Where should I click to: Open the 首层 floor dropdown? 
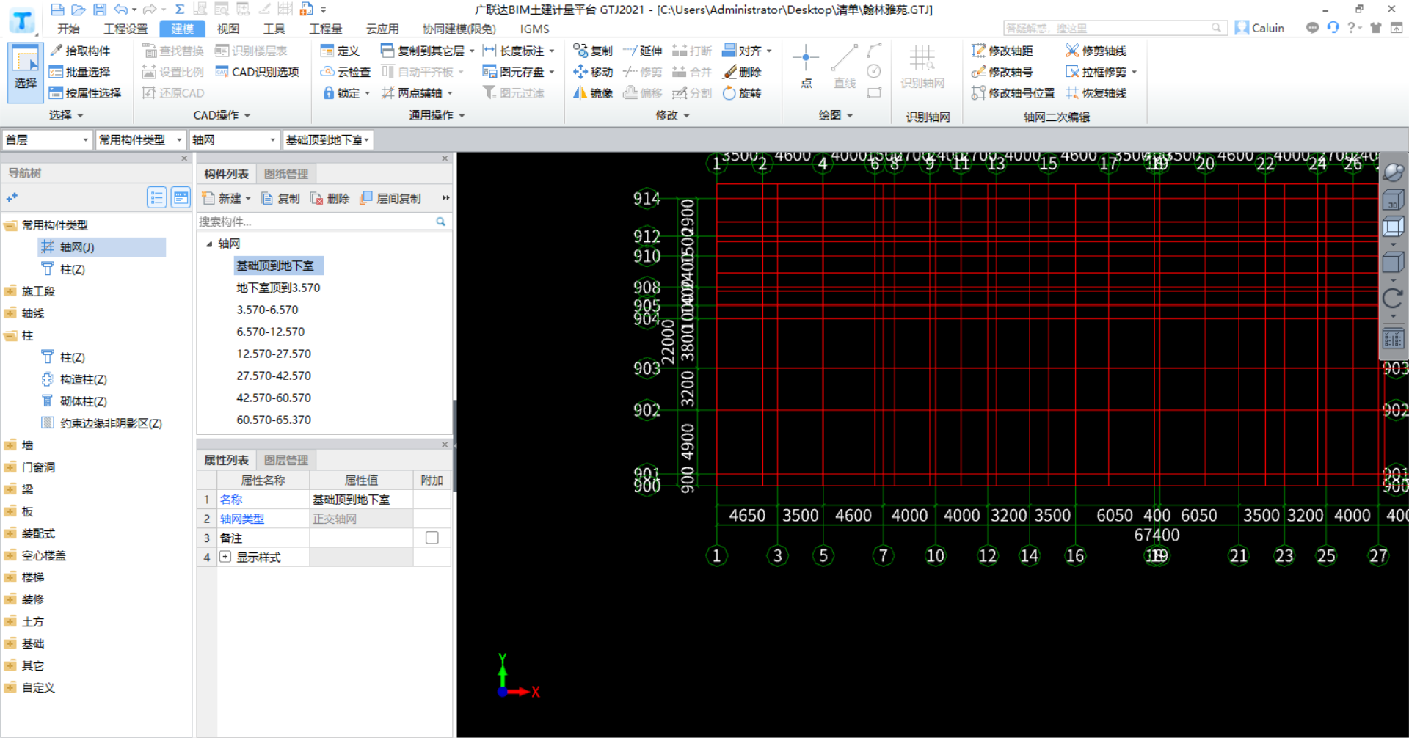pos(47,139)
